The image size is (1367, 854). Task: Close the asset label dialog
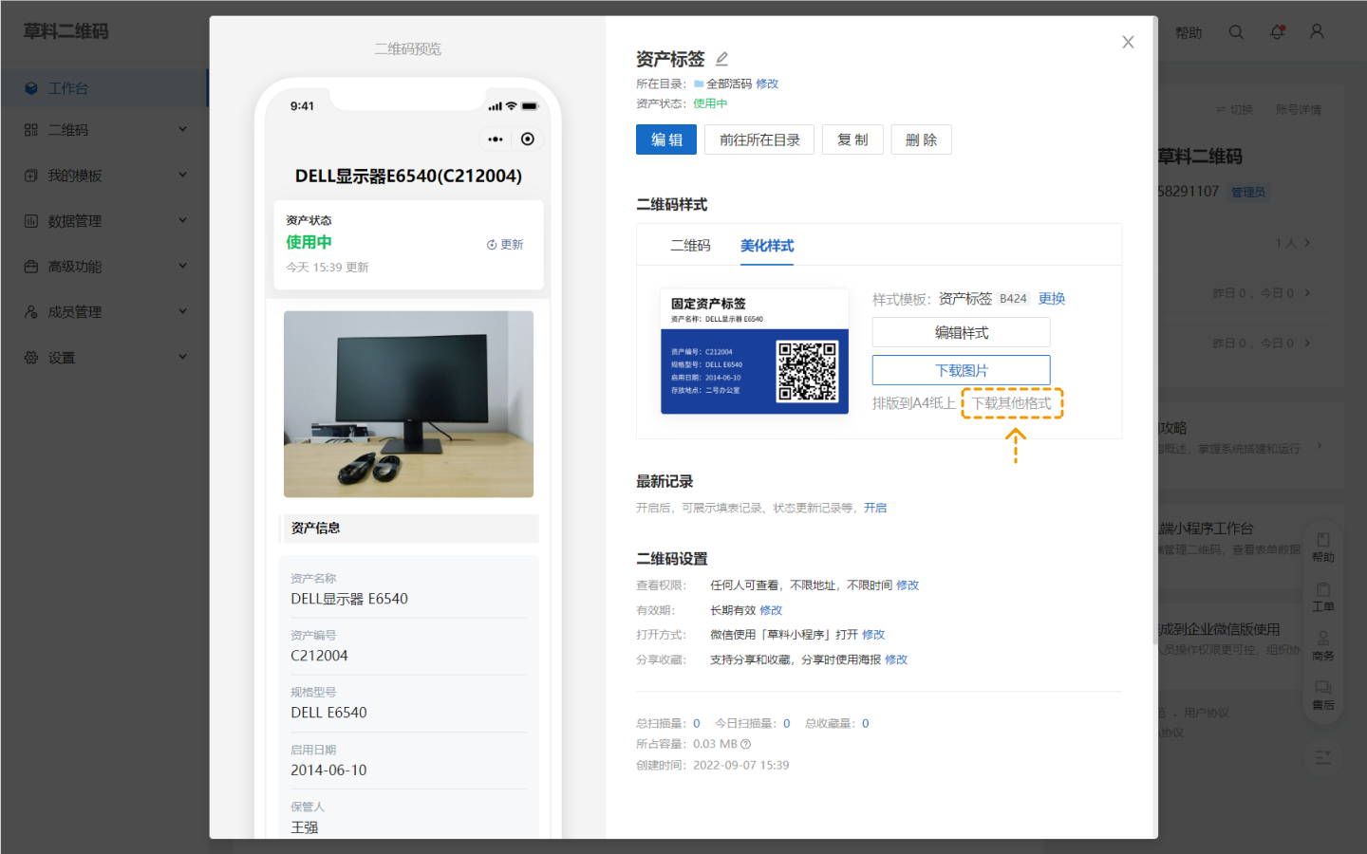tap(1128, 42)
